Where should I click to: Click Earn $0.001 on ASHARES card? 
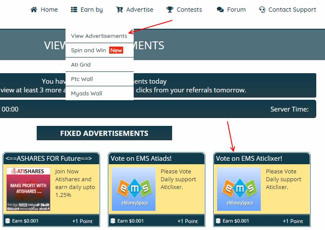[x=25, y=221]
